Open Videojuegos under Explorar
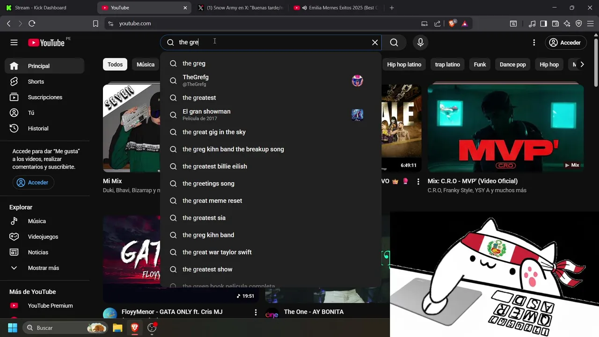This screenshot has width=599, height=337. click(44, 237)
